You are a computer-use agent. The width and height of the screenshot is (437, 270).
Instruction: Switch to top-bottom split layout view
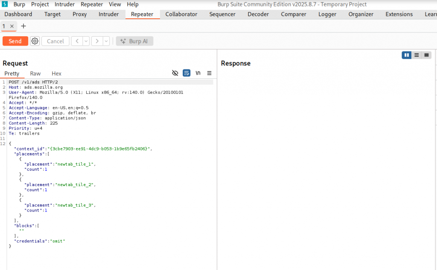point(417,55)
